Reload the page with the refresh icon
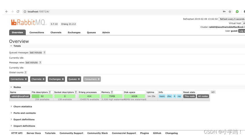The image size is (245, 137). pyautogui.click(x=18, y=11)
